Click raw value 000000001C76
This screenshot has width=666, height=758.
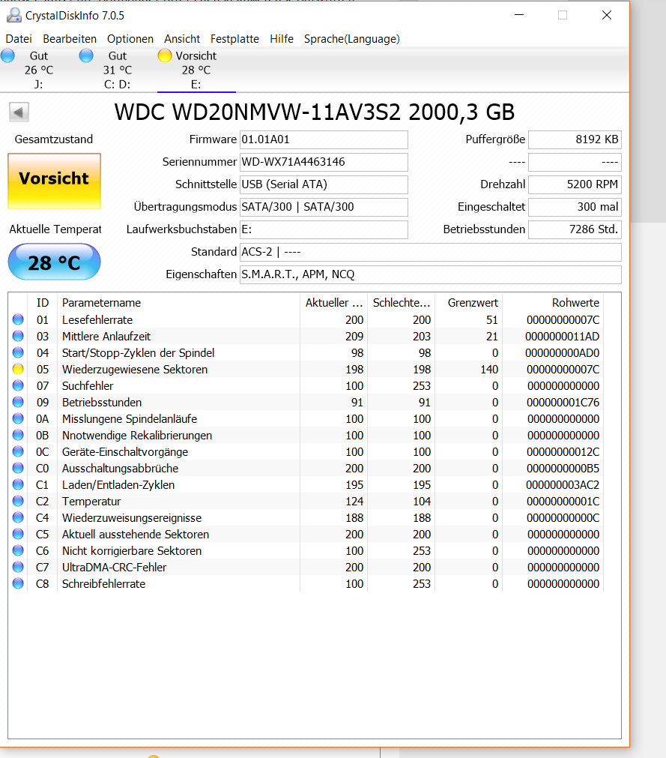pyautogui.click(x=563, y=402)
